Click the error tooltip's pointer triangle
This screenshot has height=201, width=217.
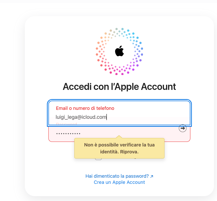pos(119,137)
